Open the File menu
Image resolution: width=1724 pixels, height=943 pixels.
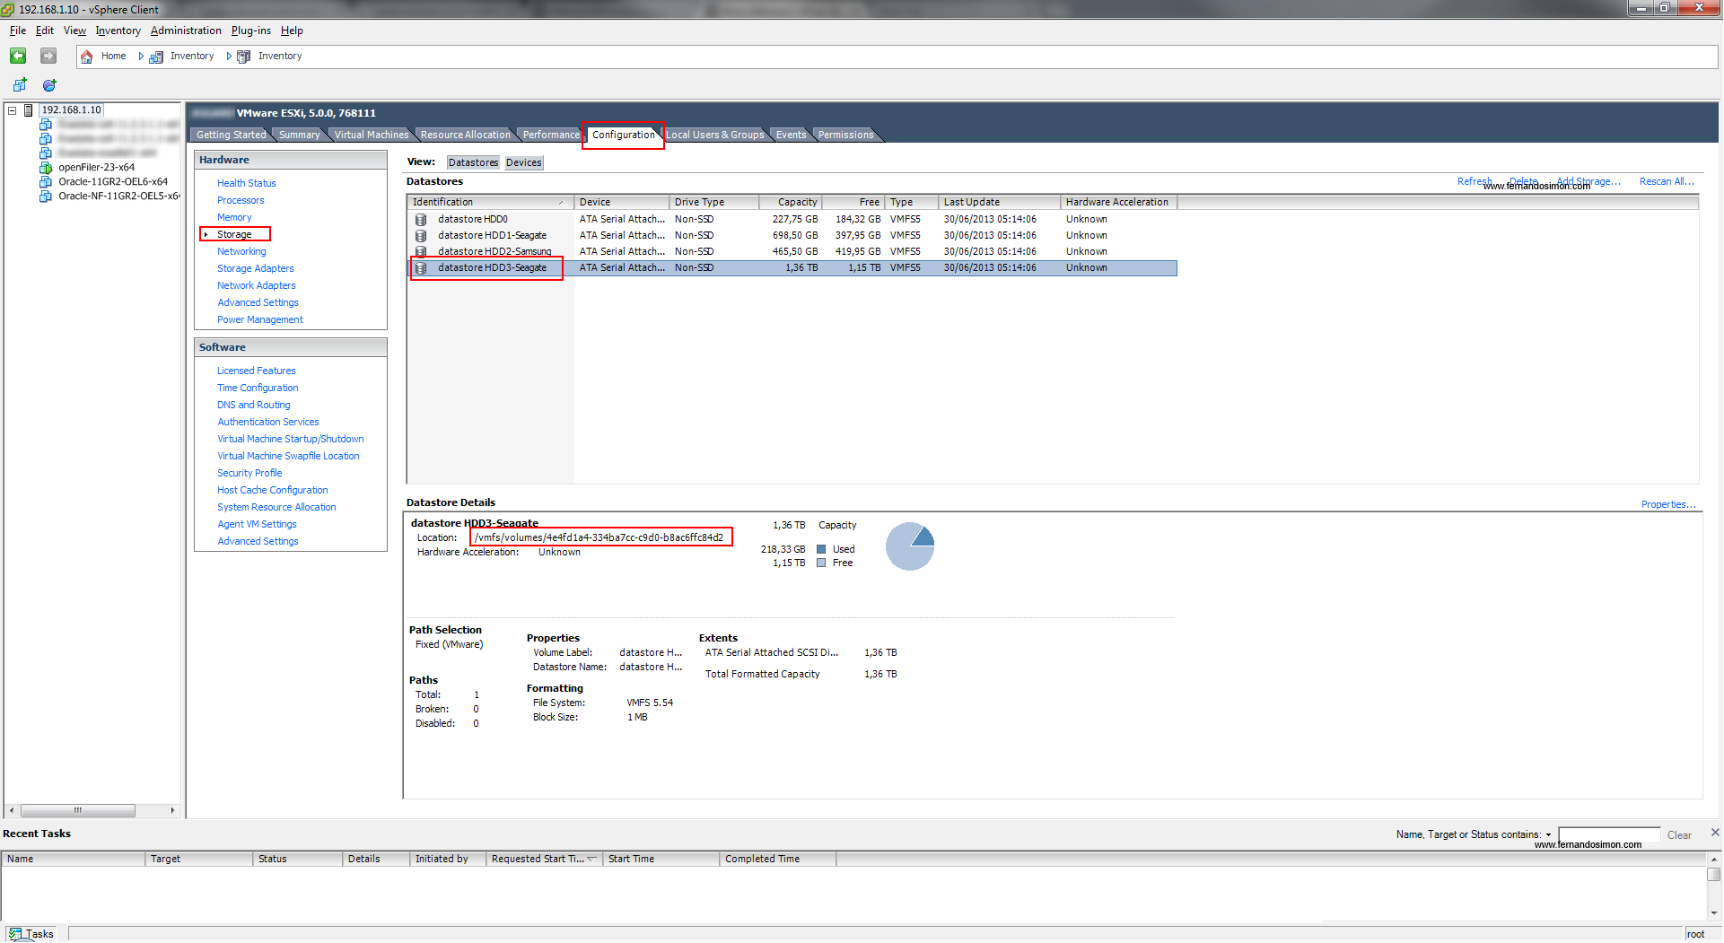tap(18, 31)
